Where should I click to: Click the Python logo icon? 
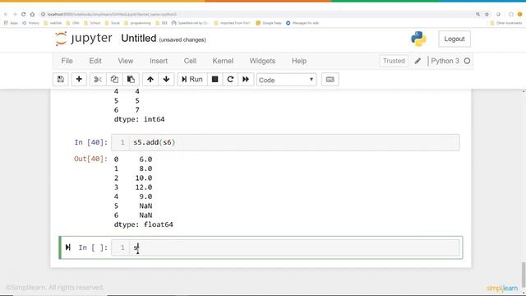coord(418,39)
